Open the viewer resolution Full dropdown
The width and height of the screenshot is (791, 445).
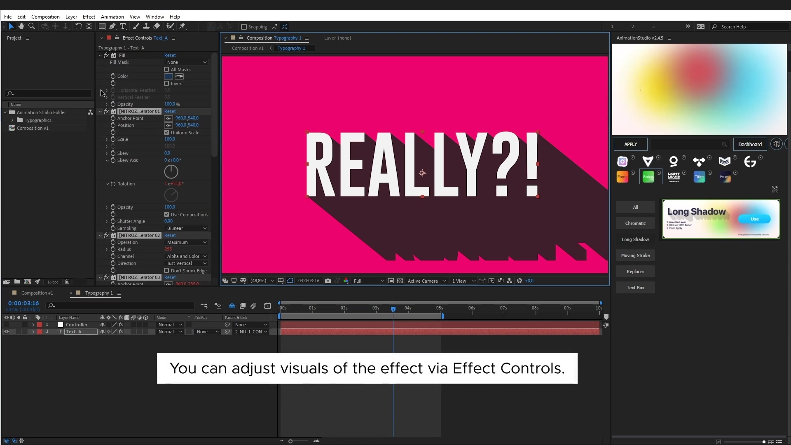[368, 281]
